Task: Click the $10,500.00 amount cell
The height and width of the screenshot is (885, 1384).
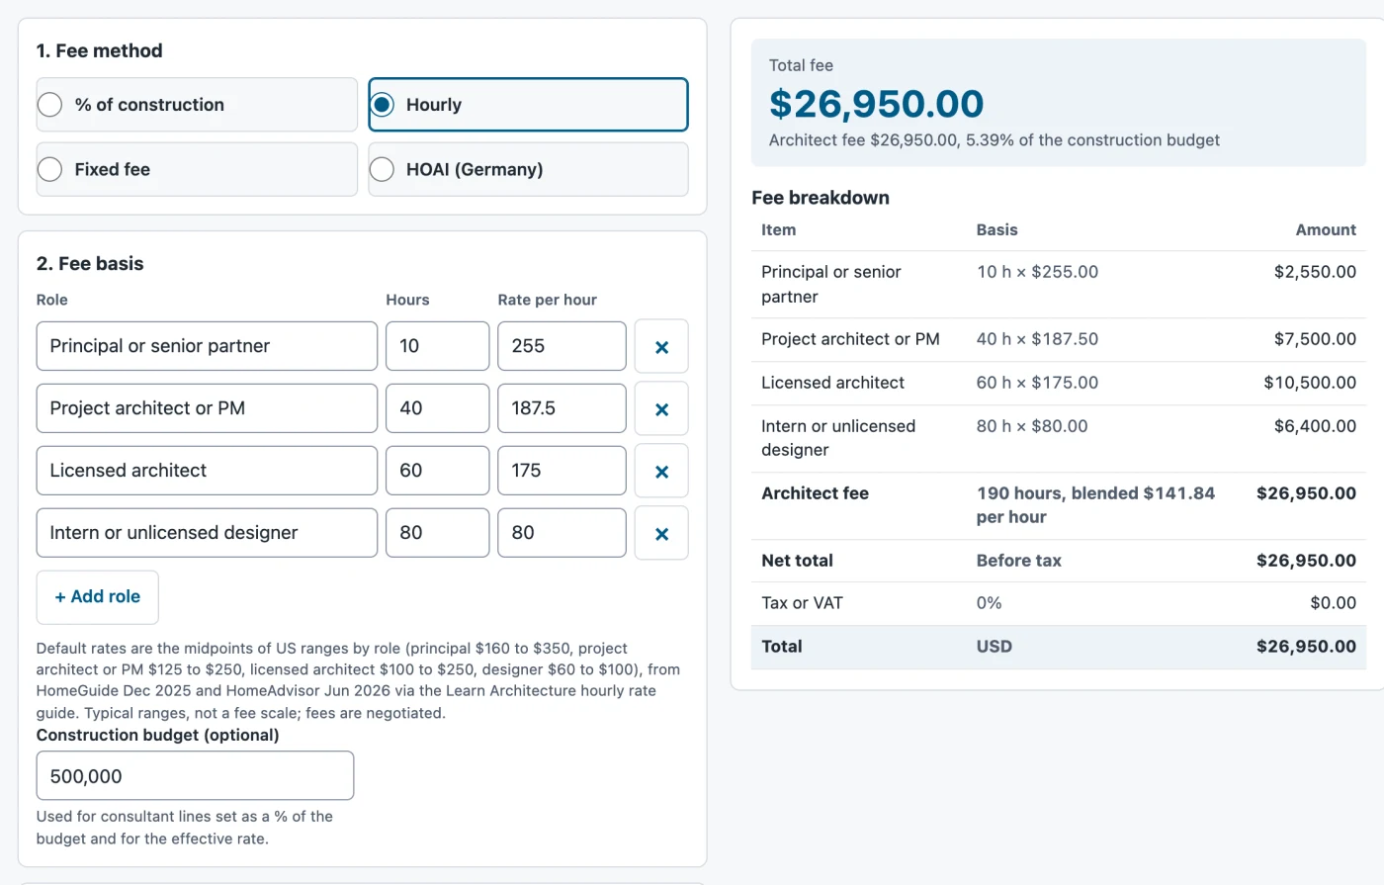Action: point(1310,383)
